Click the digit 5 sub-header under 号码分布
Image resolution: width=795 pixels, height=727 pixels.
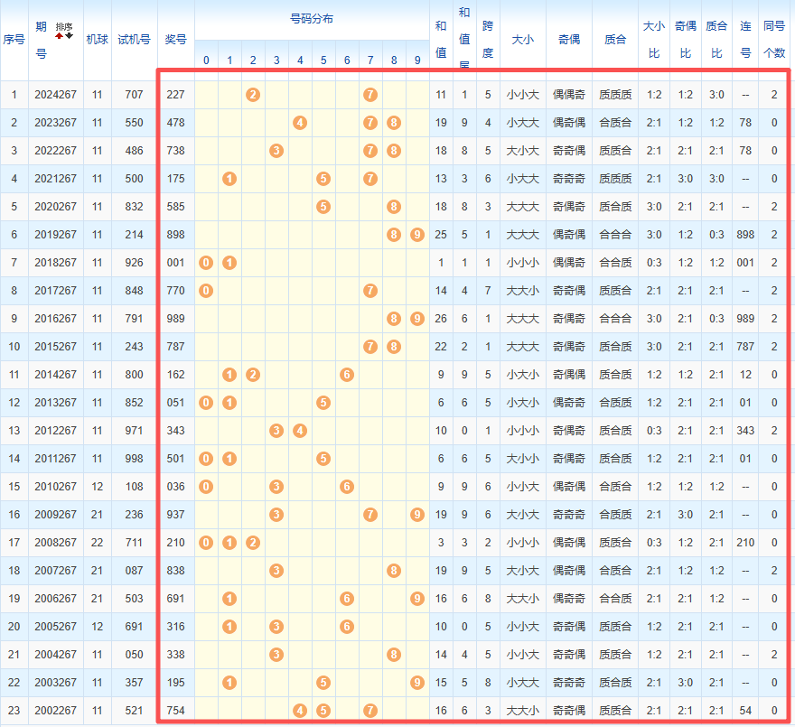point(323,61)
